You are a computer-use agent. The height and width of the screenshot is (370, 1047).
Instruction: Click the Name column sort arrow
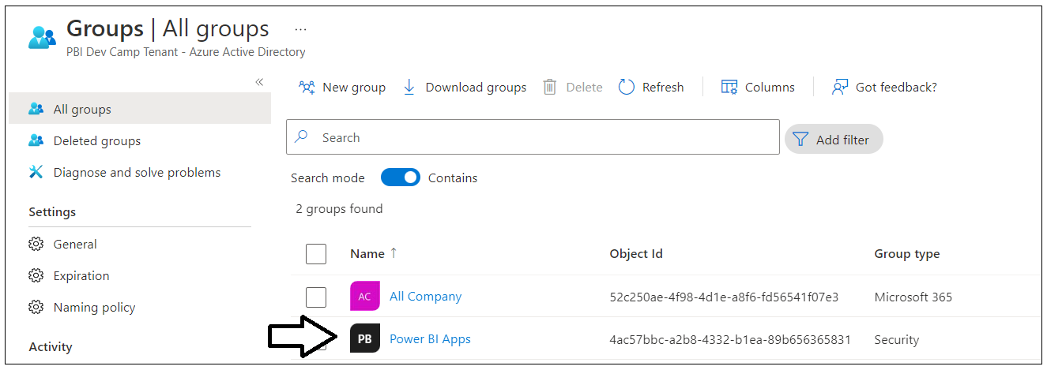pyautogui.click(x=394, y=253)
